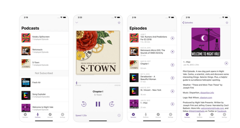Play Deradoorian - A Beautiful Woman episode
The image size is (240, 128).
(x=172, y=78)
